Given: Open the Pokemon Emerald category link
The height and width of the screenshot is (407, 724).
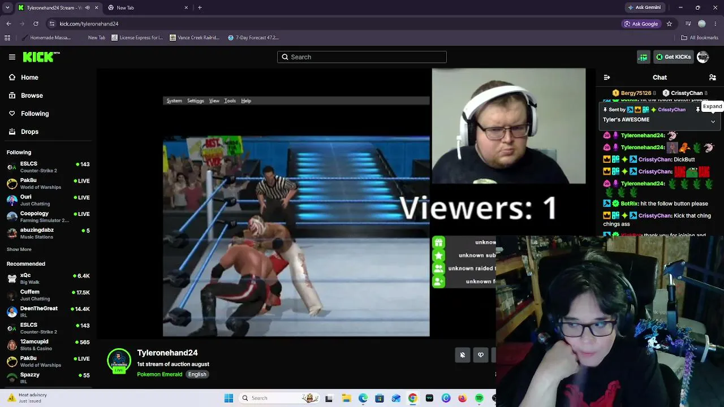Looking at the screenshot, I should click(160, 374).
